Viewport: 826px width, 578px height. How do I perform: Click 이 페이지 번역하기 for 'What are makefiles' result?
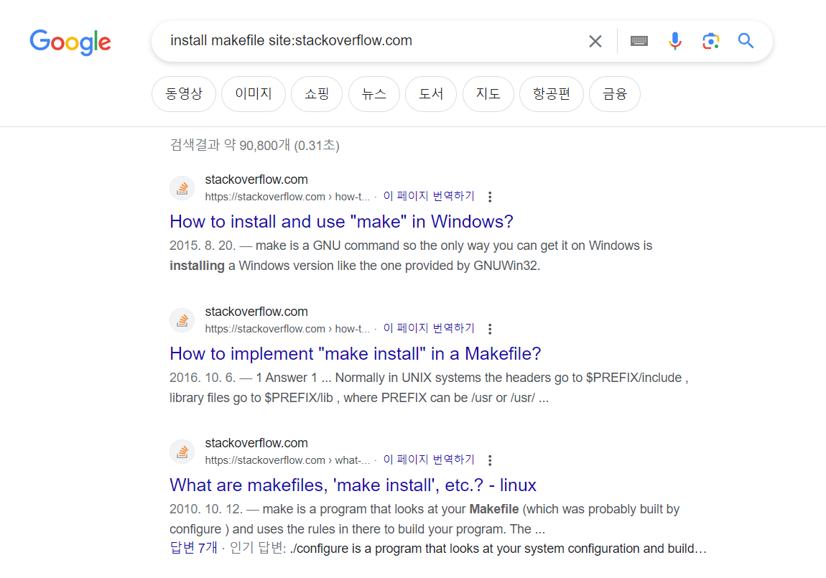click(429, 460)
